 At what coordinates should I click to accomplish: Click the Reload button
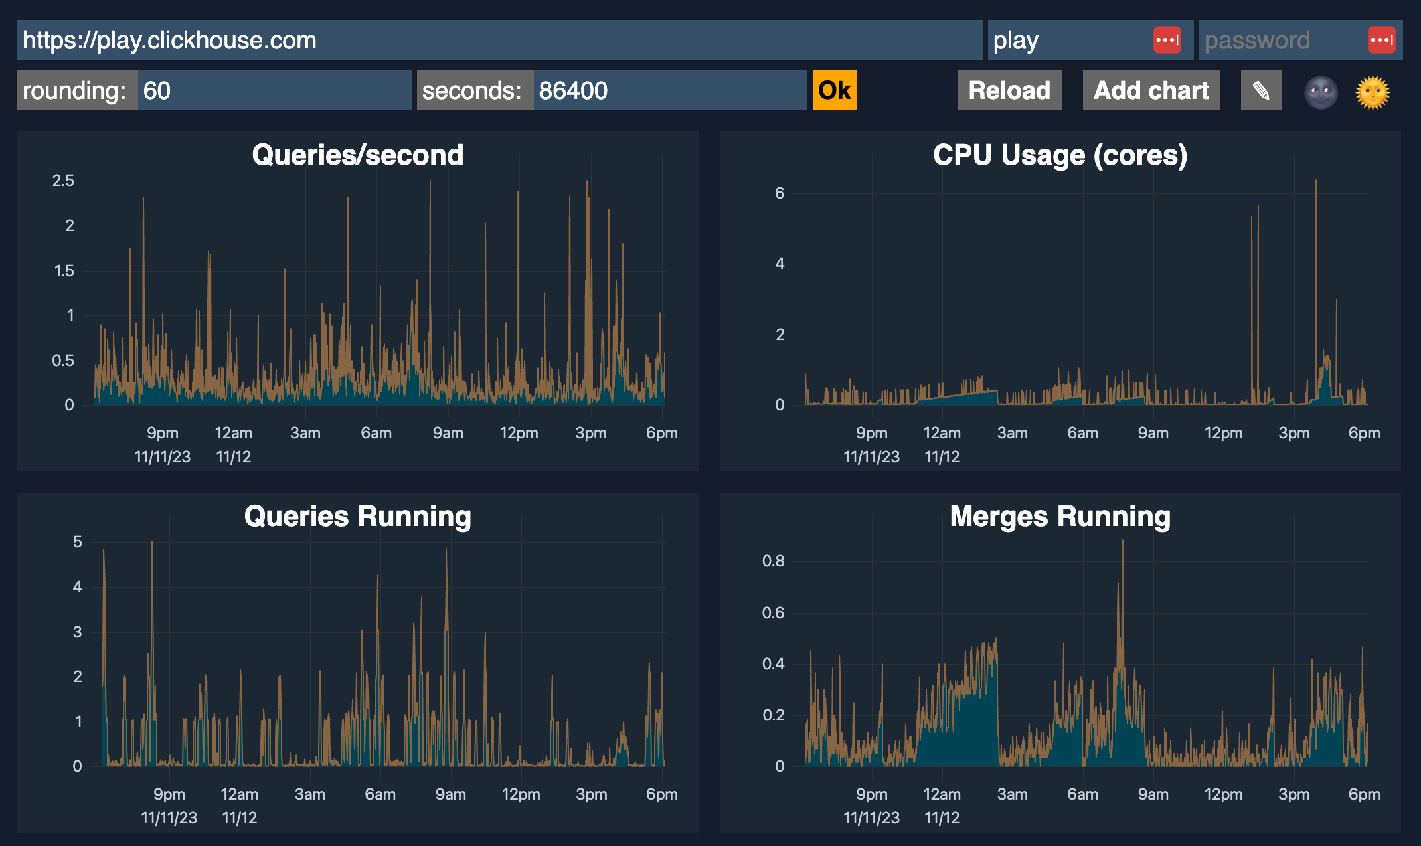(x=1009, y=90)
